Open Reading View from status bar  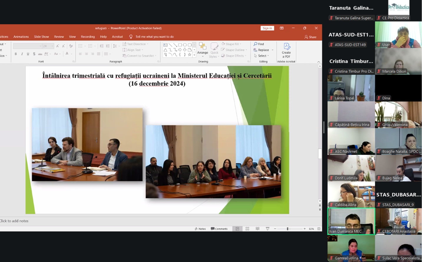coord(257,229)
